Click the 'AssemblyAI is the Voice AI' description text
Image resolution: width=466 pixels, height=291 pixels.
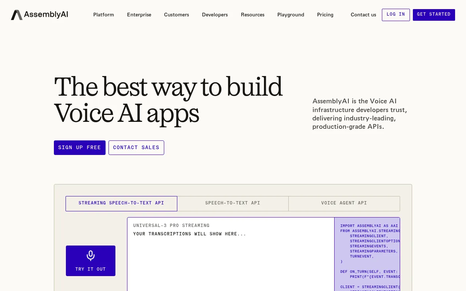tap(360, 114)
